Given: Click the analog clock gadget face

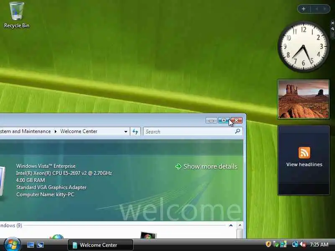Looking at the screenshot, I should pos(303,46).
